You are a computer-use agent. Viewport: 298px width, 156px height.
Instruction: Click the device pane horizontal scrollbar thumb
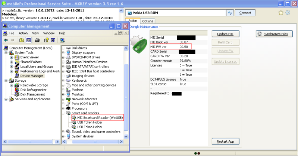95,142
